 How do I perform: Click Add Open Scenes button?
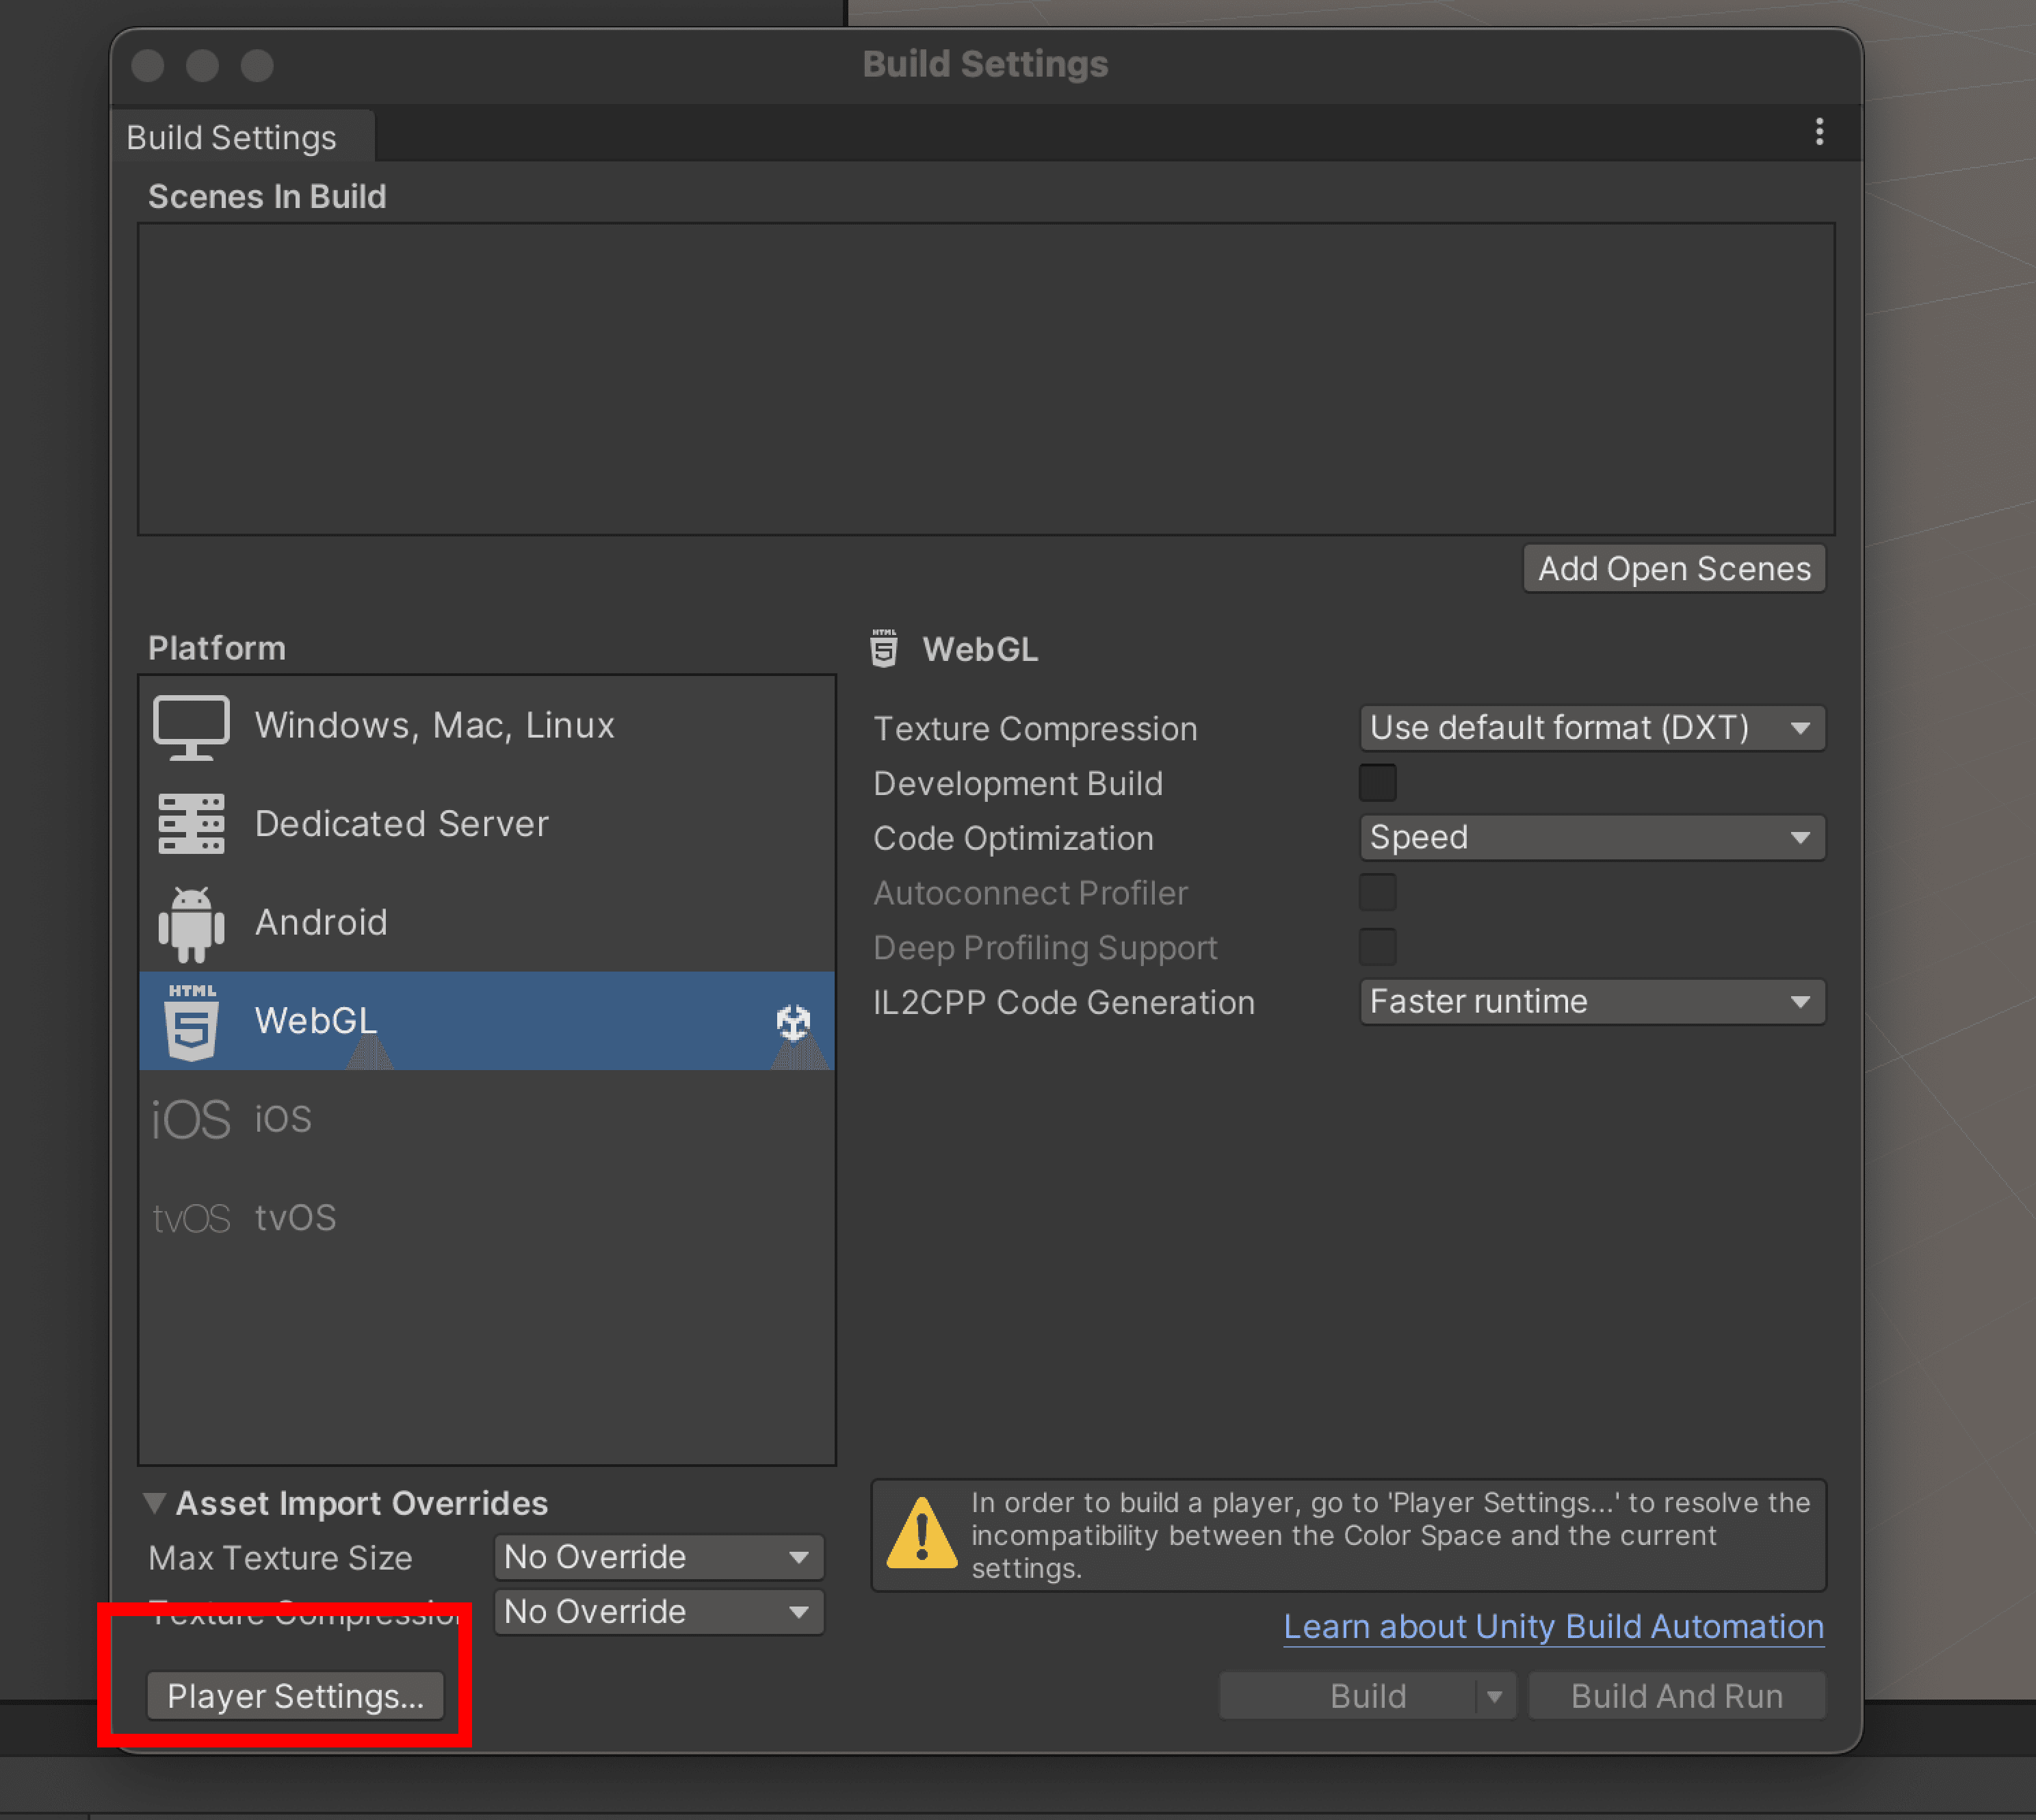click(1674, 569)
